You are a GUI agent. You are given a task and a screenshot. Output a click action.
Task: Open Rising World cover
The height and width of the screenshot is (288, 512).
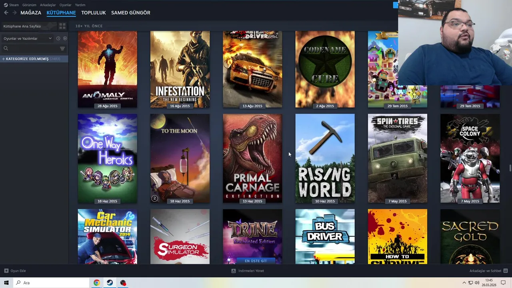[325, 158]
